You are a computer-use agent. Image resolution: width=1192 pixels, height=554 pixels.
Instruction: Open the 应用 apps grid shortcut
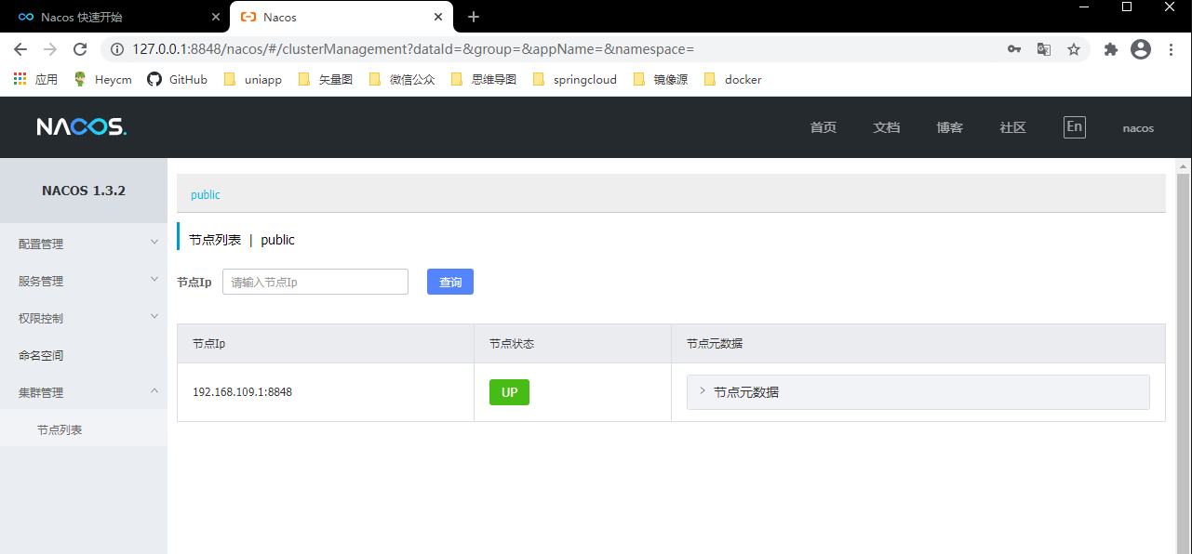[x=35, y=80]
